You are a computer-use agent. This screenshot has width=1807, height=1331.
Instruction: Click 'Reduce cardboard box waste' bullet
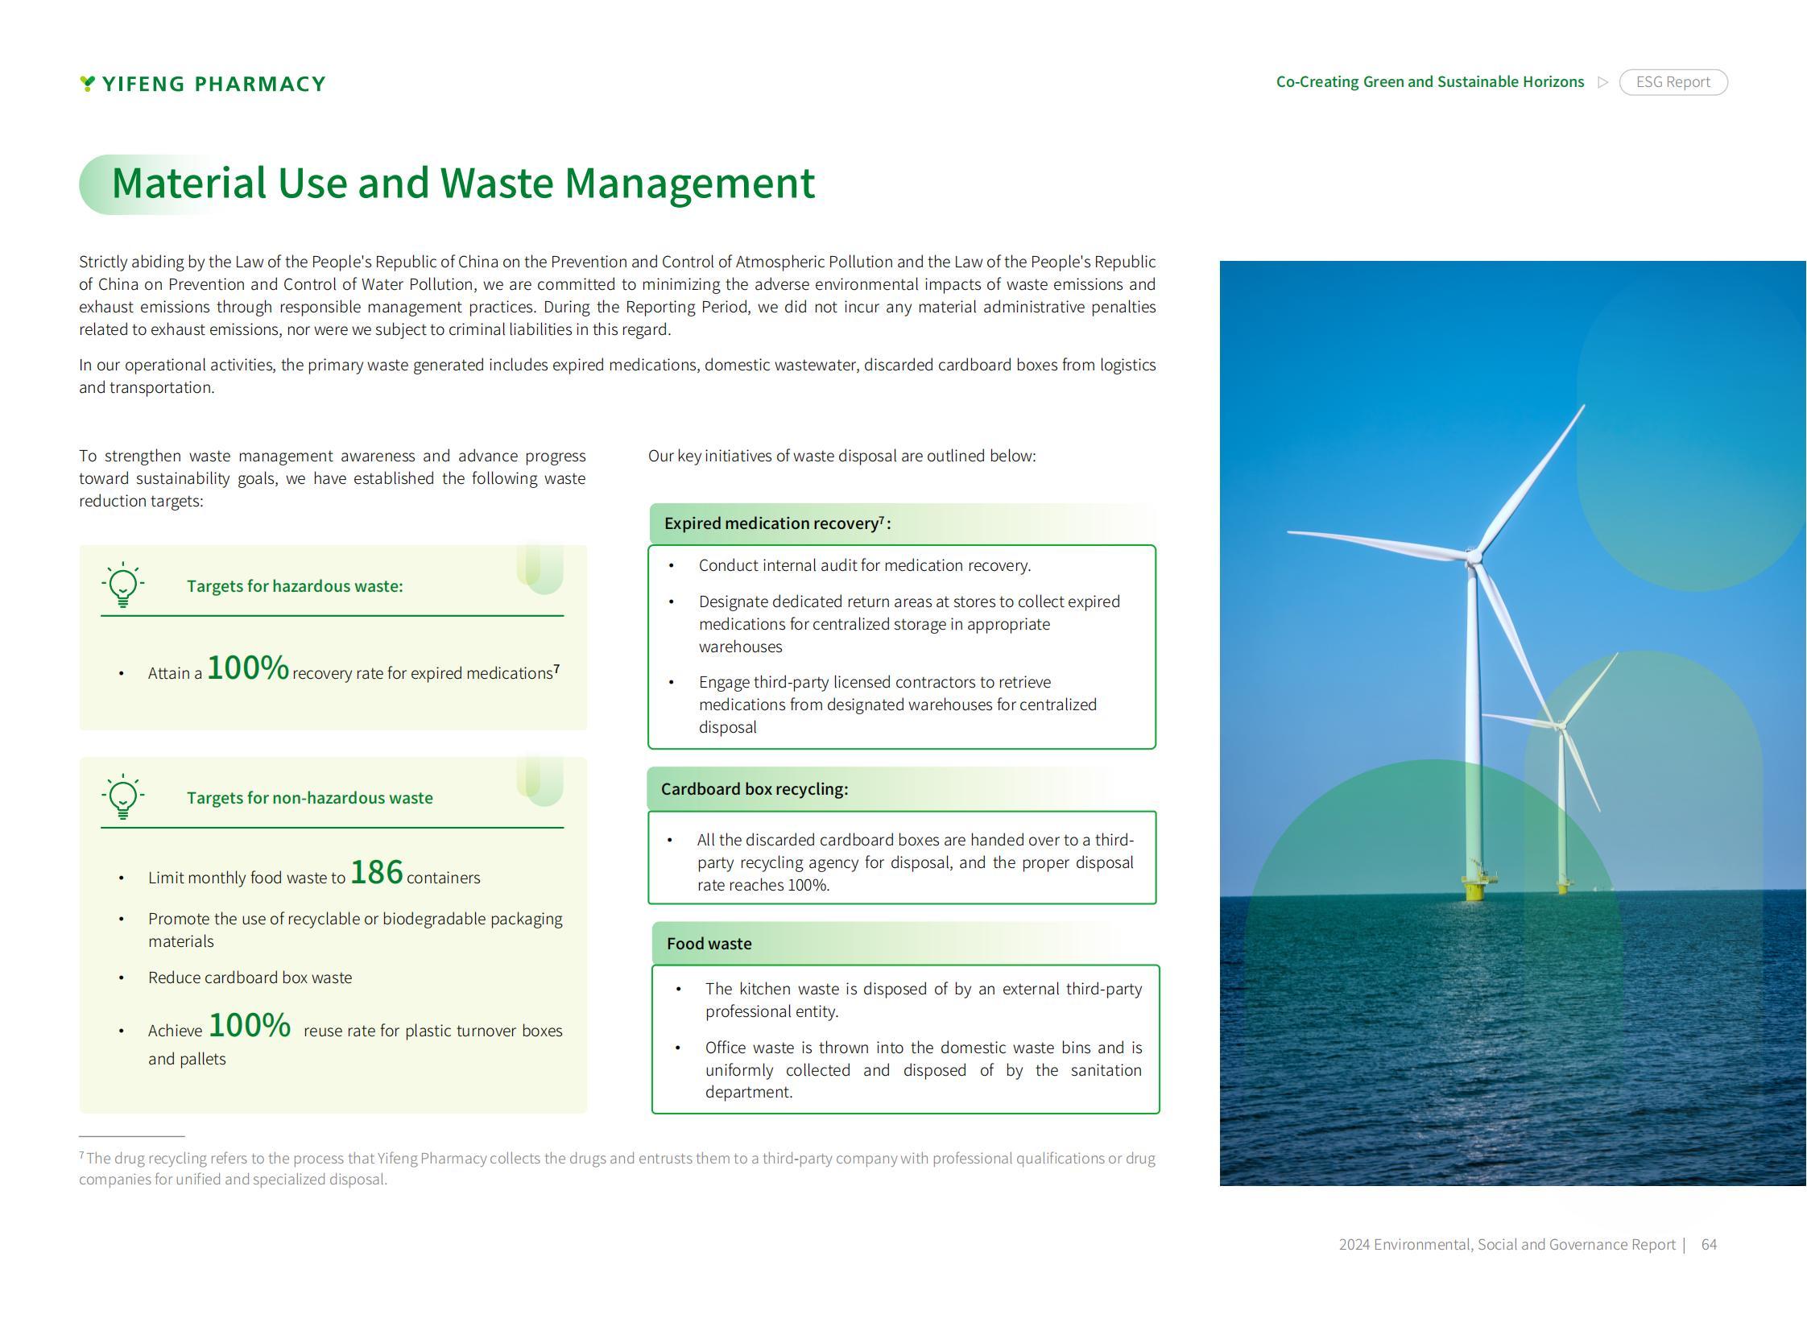[x=250, y=978]
